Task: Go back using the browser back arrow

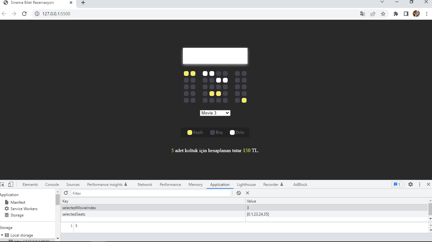Action: tap(4, 14)
